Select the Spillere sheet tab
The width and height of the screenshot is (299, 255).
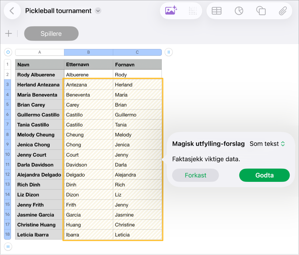51,33
